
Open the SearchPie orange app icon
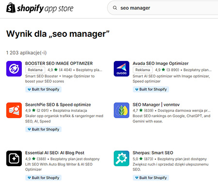point(14,110)
